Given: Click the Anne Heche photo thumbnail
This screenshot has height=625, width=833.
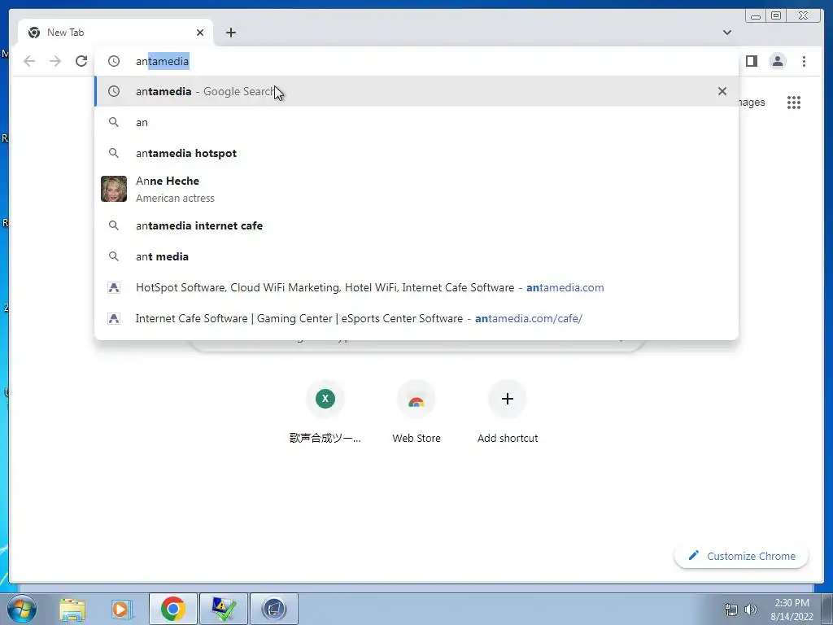Looking at the screenshot, I should [114, 189].
